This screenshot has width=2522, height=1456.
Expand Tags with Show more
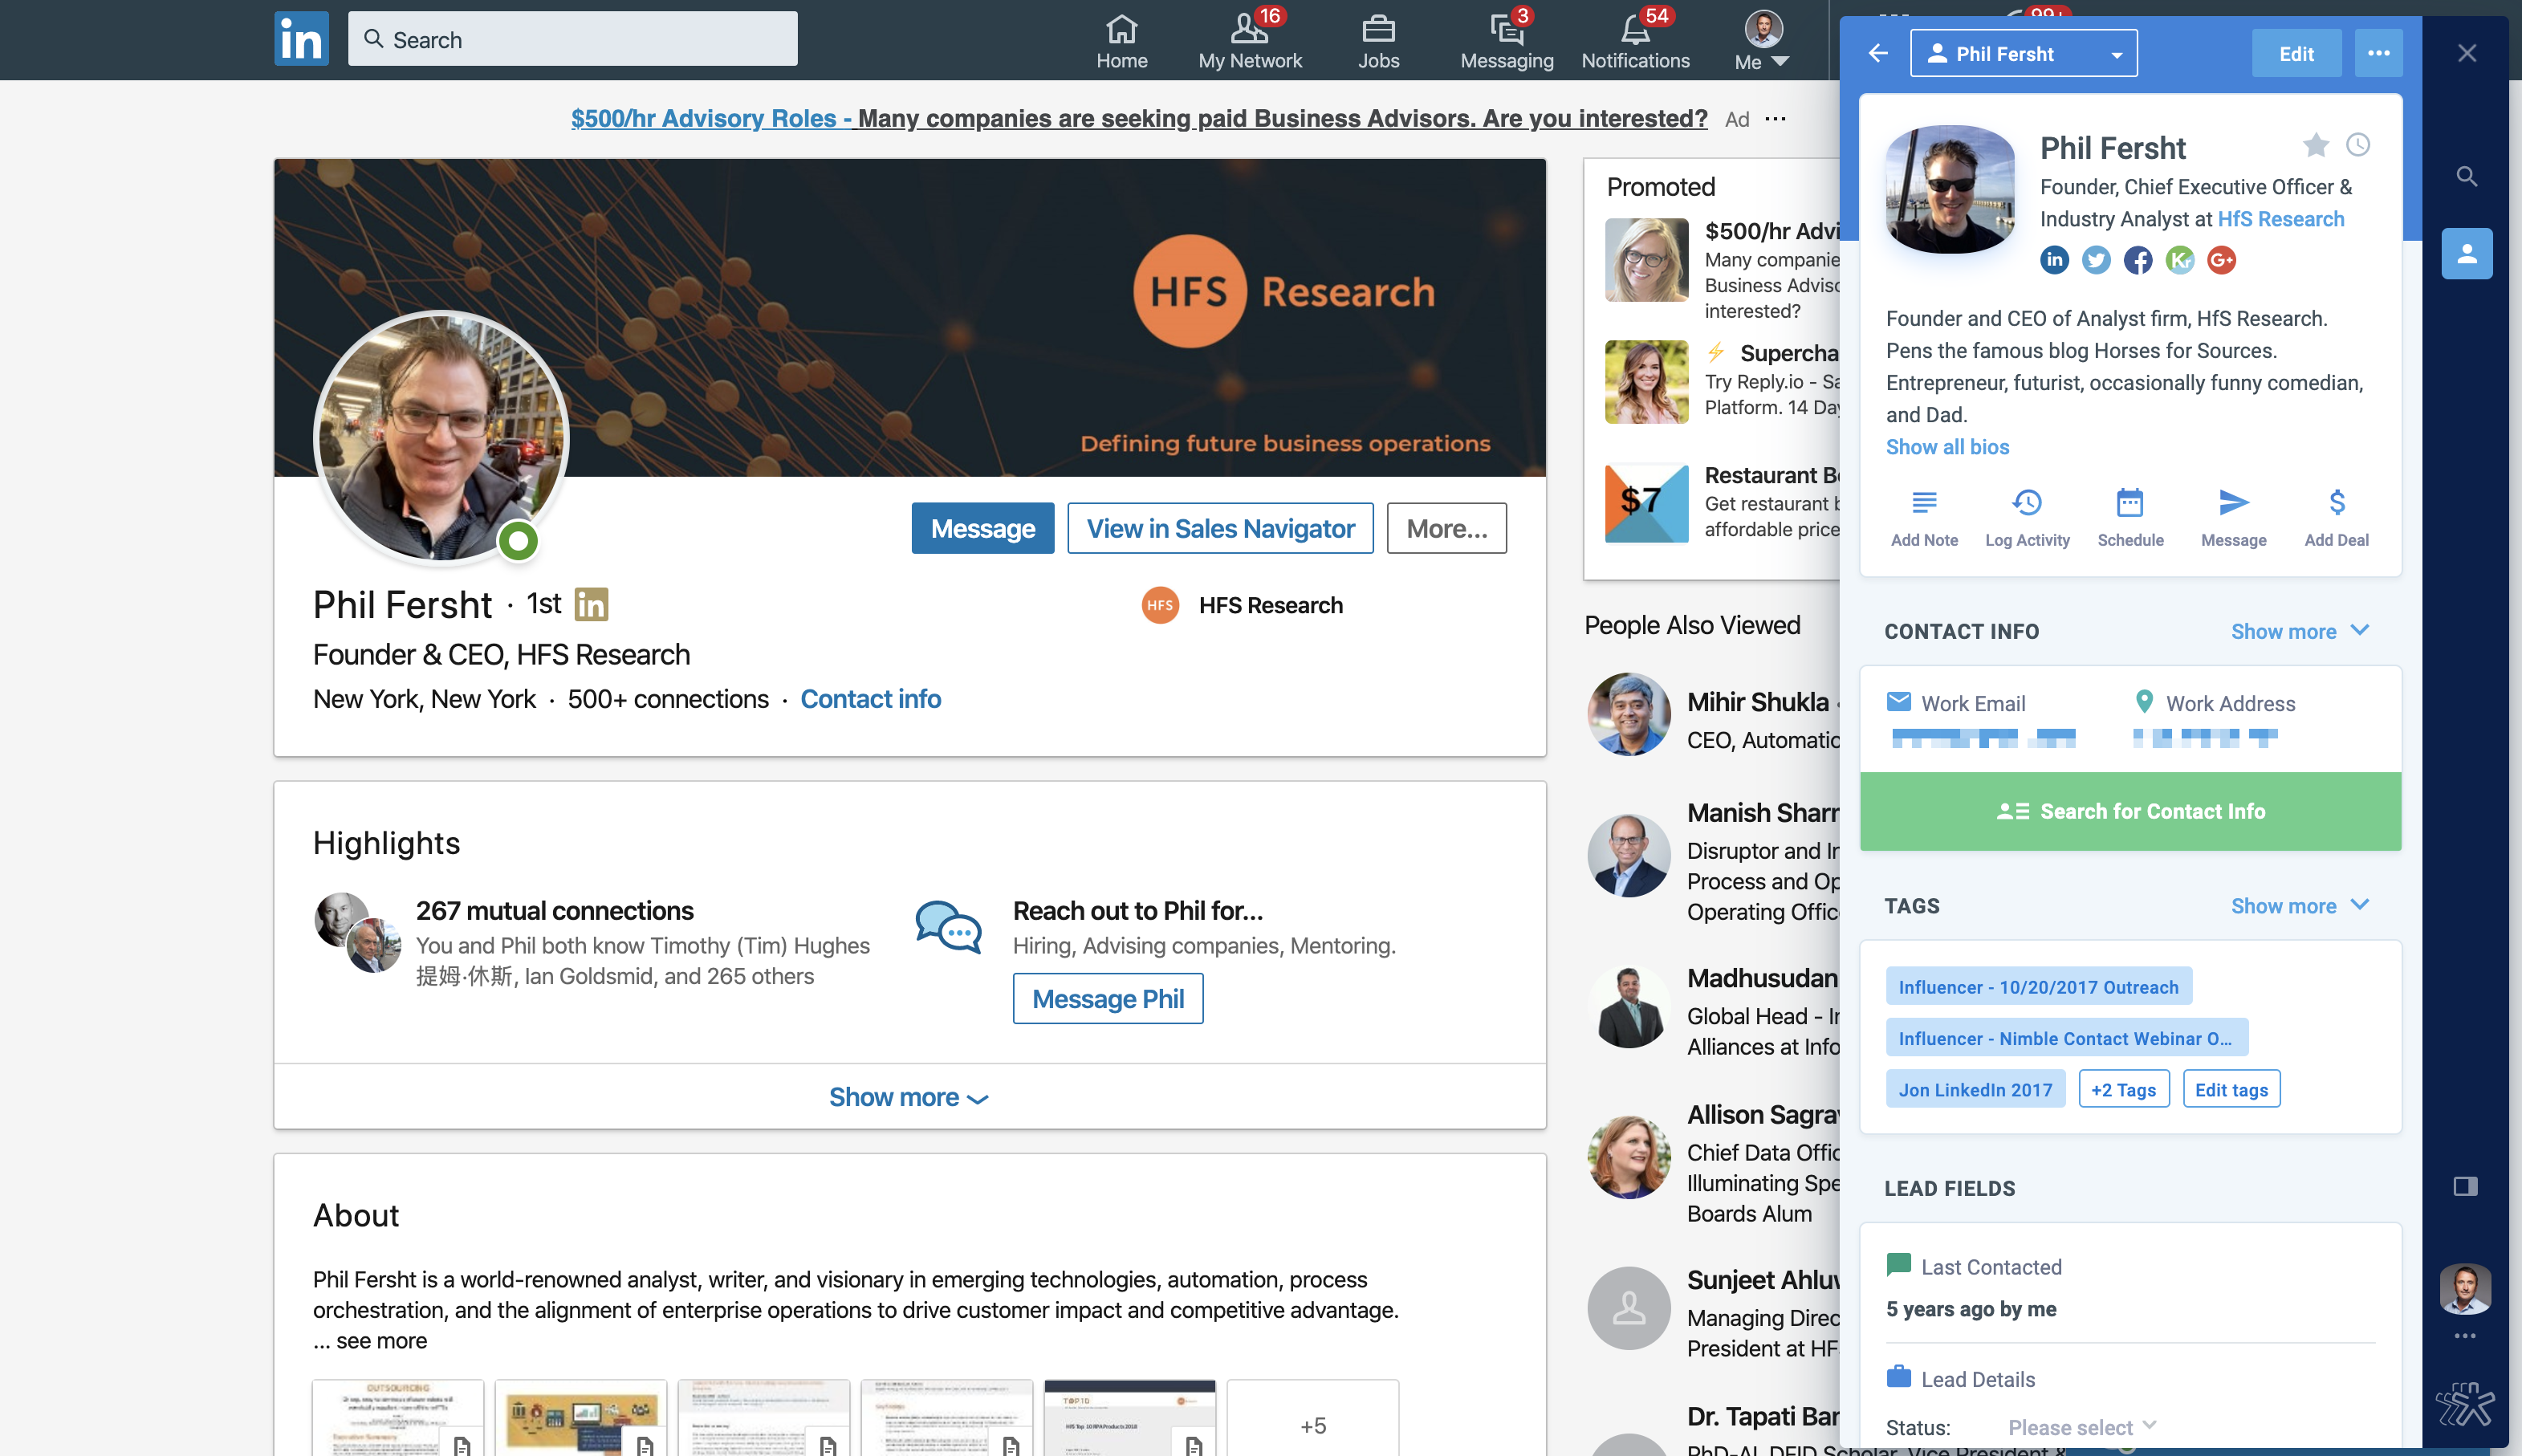click(2300, 906)
